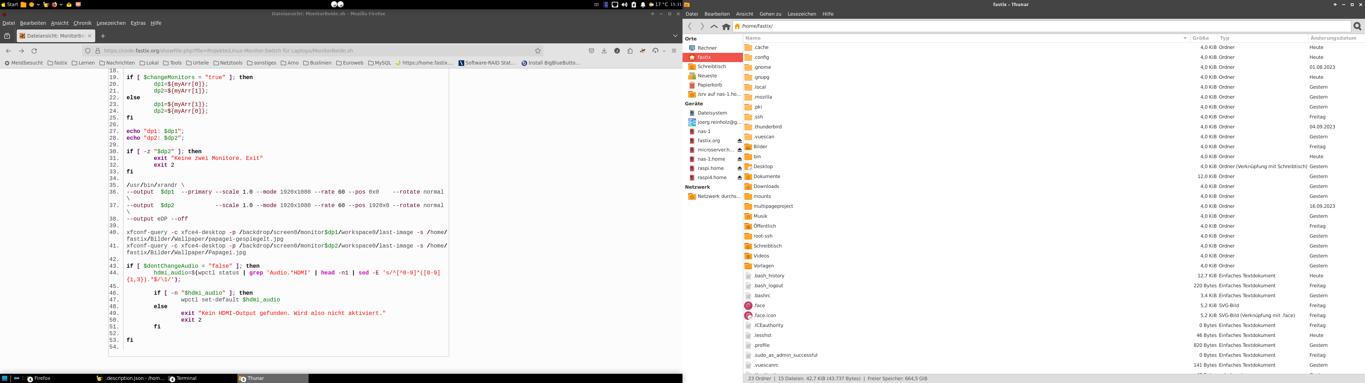
Task: Open Chronik menu in Firefox
Action: tap(82, 23)
